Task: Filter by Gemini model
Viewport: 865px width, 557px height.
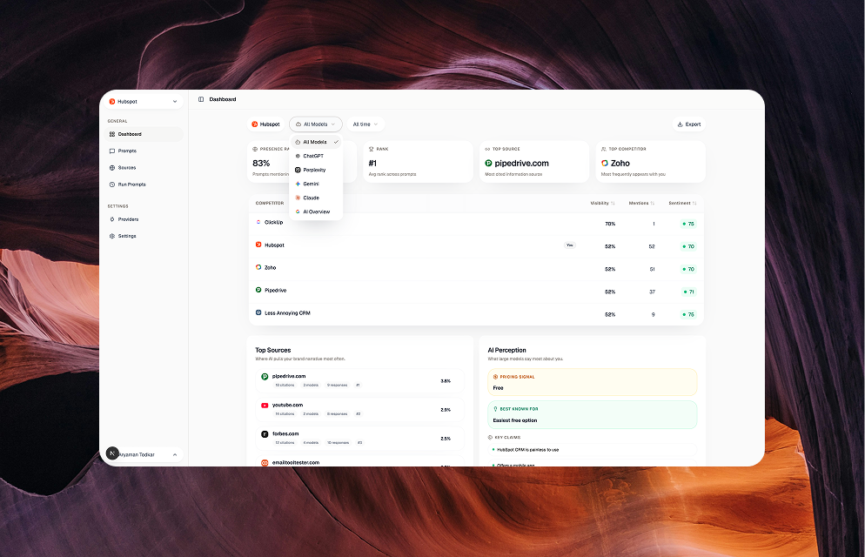Action: click(316, 184)
